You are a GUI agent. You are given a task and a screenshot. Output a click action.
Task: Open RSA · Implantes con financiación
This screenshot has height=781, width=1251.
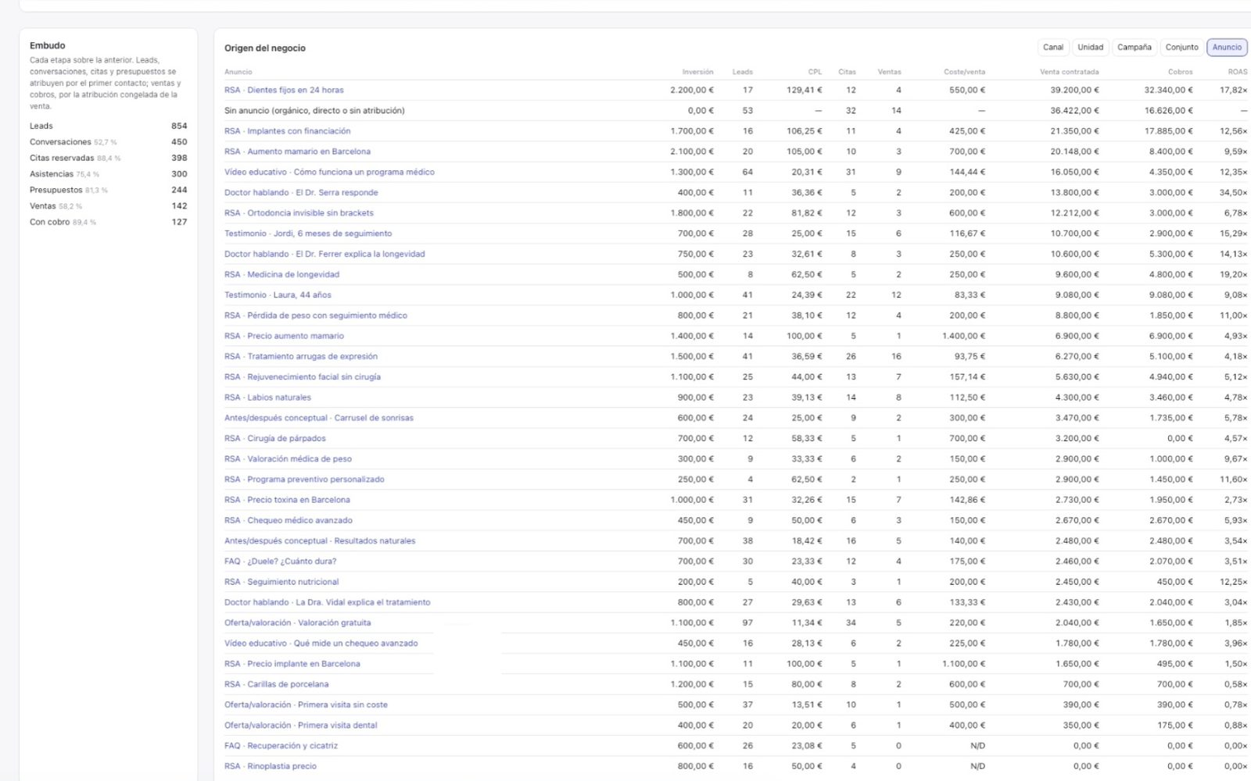coord(287,131)
